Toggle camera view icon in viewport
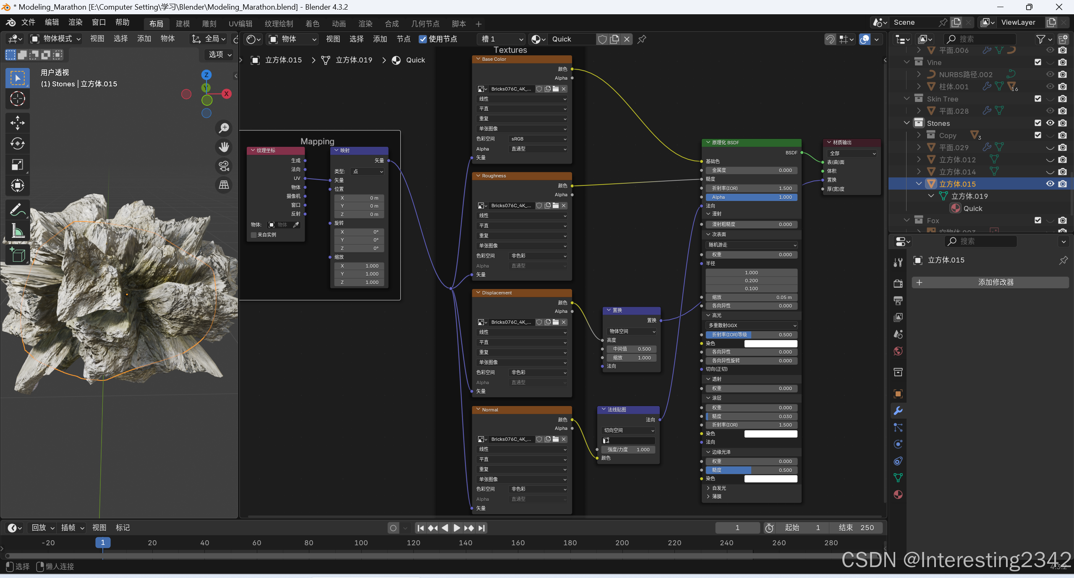 pos(224,166)
